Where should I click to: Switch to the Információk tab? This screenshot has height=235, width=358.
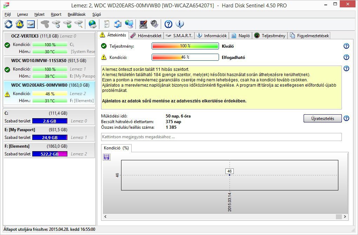coord(212,35)
